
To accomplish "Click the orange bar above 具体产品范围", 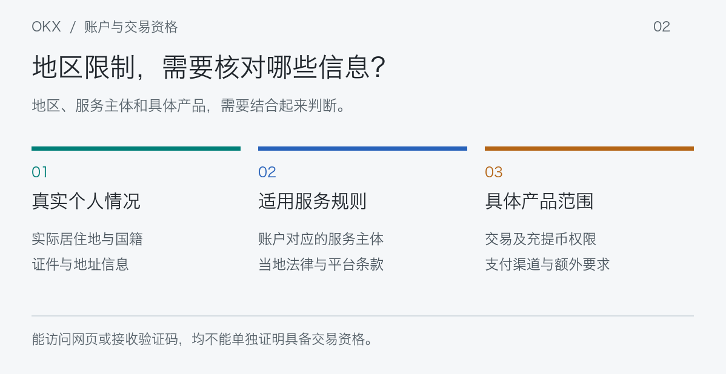I will (589, 148).
